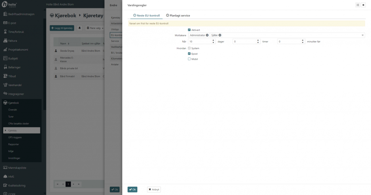
Task: Clear all recipients in Mottakere field
Action: 362,35
